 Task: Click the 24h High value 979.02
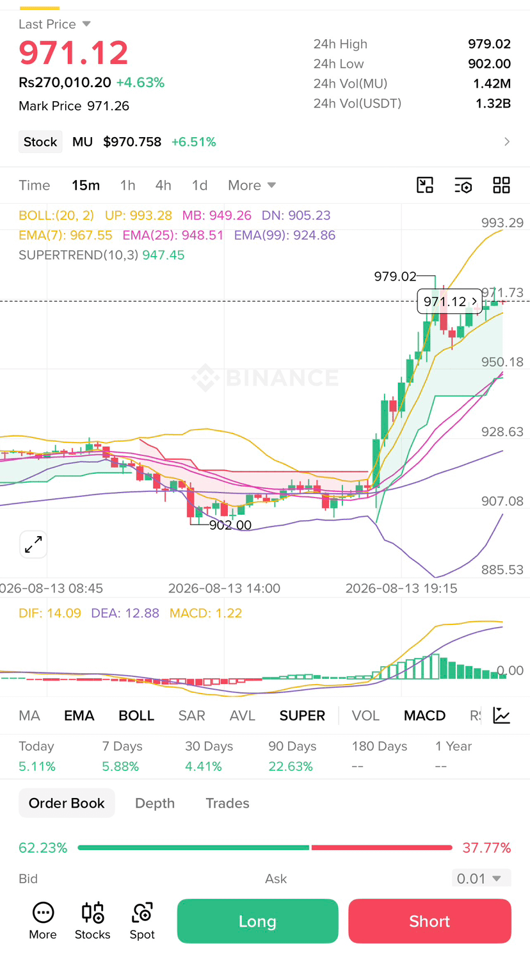pos(489,44)
